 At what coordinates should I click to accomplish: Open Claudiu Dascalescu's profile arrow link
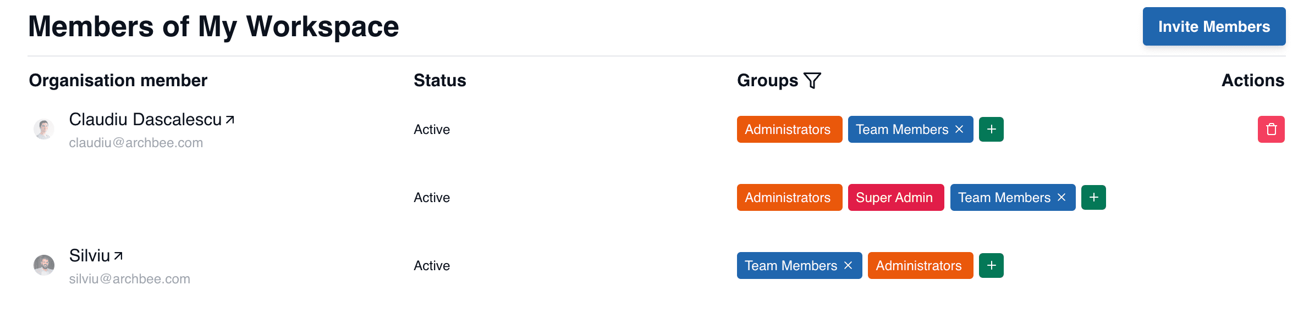(230, 120)
